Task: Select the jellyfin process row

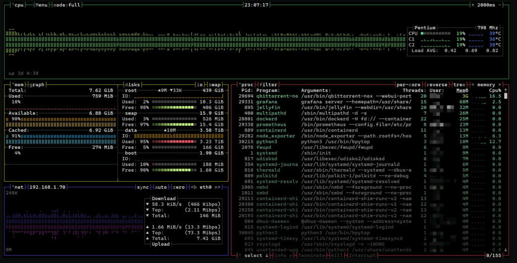Action: [370, 108]
